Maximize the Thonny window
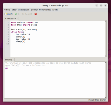This screenshot has height=105, width=111. (101, 6)
